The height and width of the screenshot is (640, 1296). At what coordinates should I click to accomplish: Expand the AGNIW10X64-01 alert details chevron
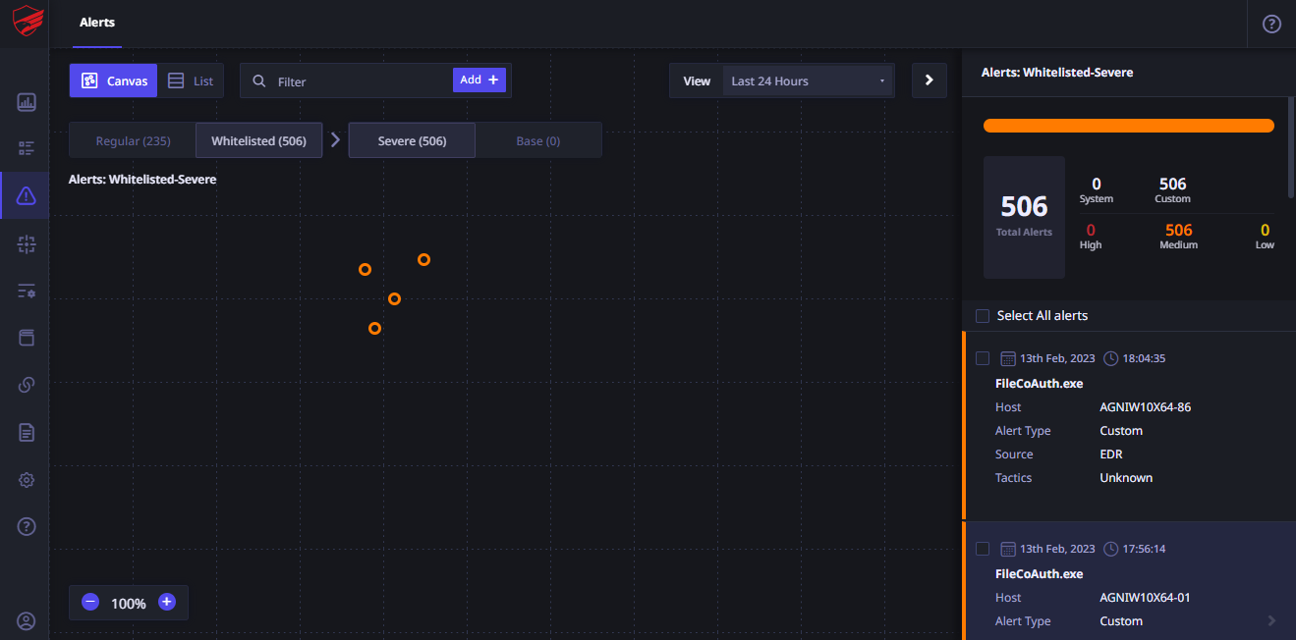click(1271, 621)
